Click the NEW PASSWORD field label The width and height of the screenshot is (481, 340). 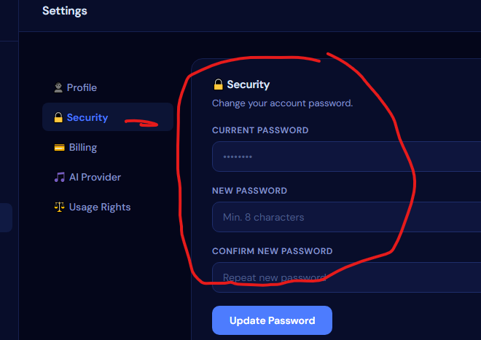click(250, 191)
